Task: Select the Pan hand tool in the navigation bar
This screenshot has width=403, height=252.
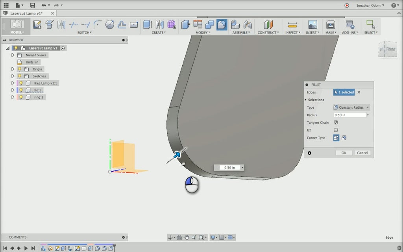Action: point(187,237)
